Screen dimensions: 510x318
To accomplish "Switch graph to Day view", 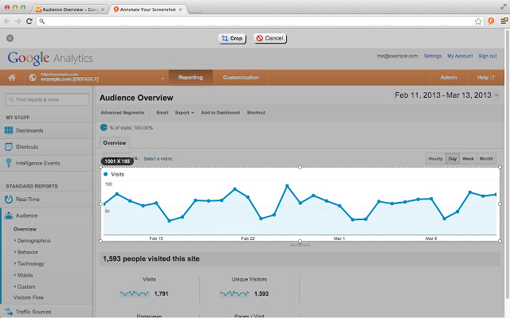I will point(453,159).
